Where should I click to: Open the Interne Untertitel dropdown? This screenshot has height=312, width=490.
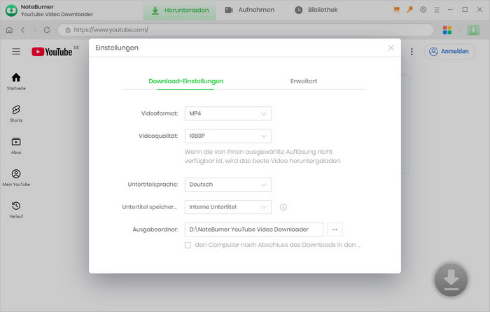click(x=227, y=207)
